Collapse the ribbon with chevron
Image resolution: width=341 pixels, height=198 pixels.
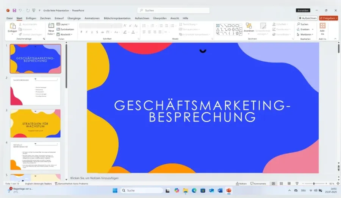point(335,39)
